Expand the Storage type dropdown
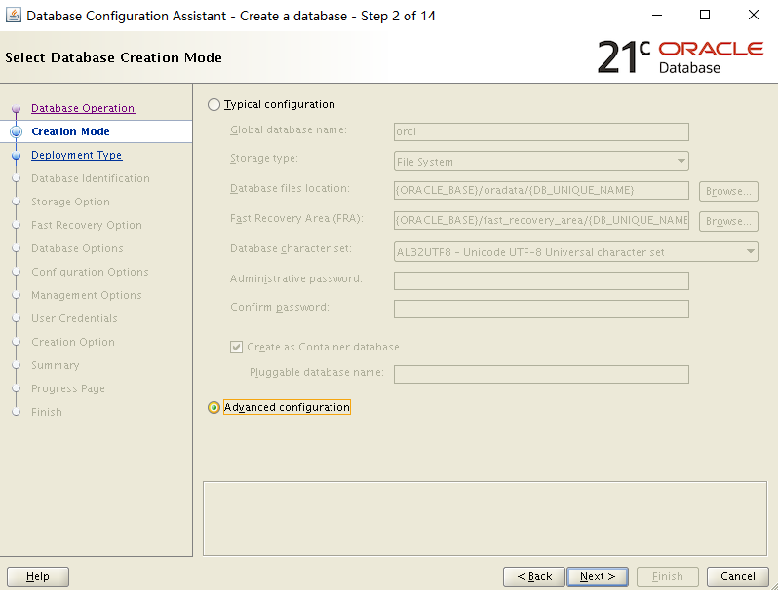This screenshot has height=590, width=778. coord(681,162)
